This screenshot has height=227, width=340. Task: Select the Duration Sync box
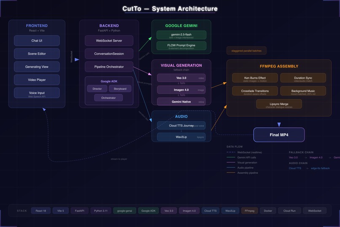(303, 78)
